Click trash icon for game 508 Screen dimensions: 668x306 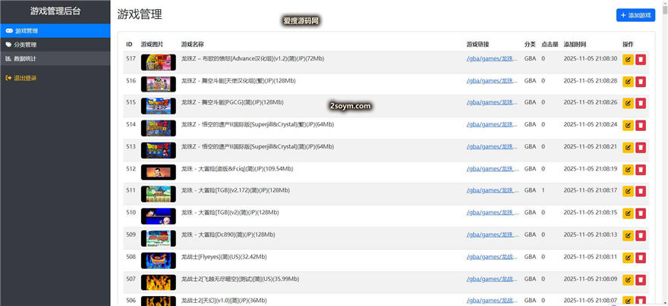coord(641,258)
